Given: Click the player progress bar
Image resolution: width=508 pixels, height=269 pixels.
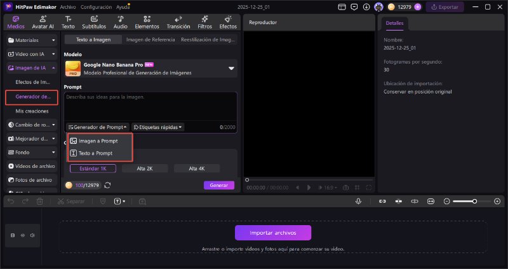Looking at the screenshot, I should pyautogui.click(x=309, y=180).
